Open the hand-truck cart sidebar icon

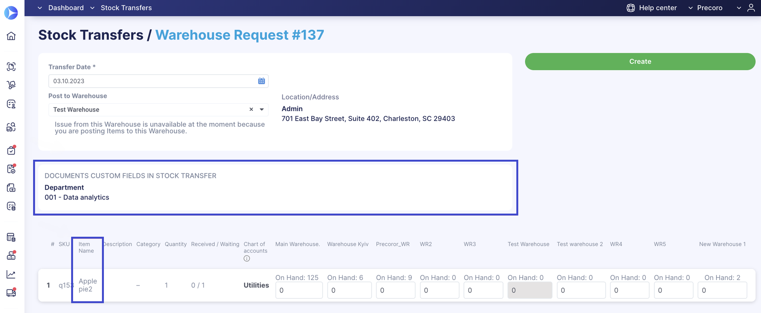click(x=11, y=85)
